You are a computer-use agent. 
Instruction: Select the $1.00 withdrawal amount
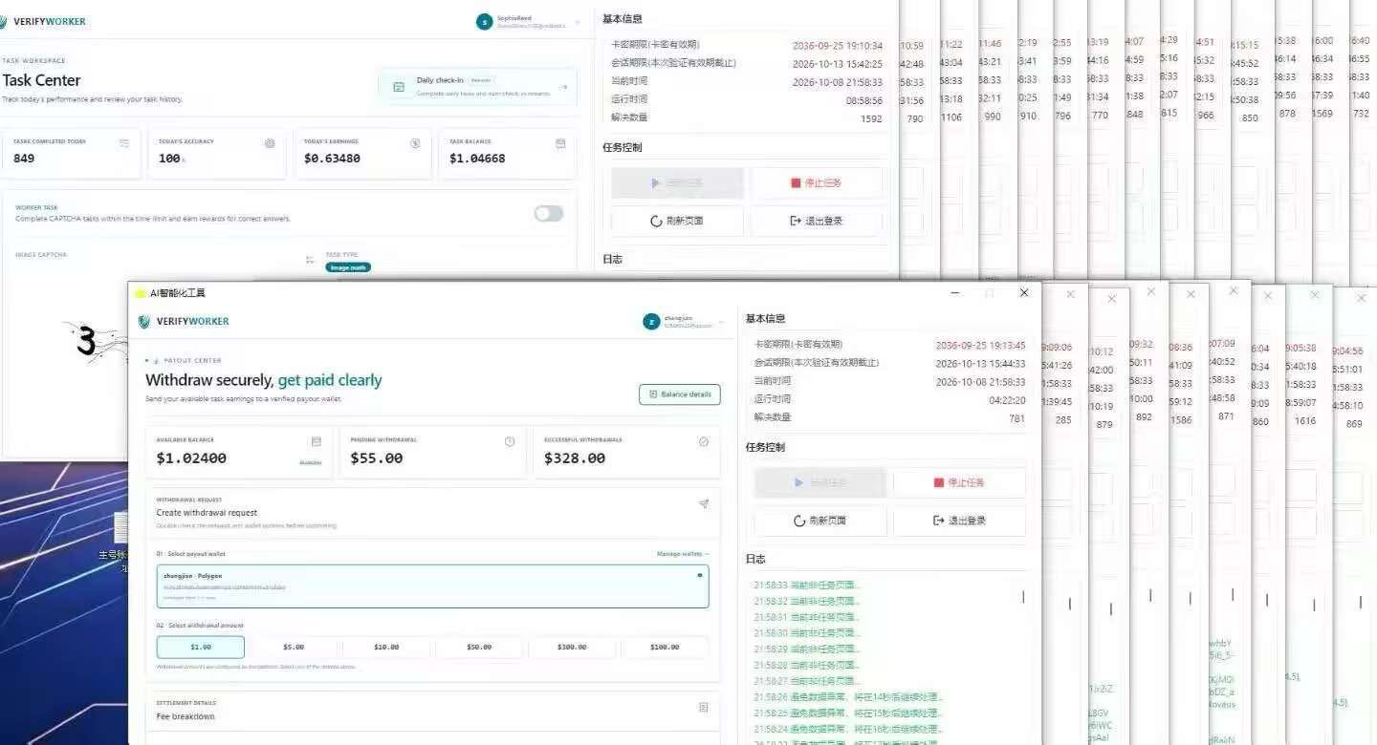point(200,647)
